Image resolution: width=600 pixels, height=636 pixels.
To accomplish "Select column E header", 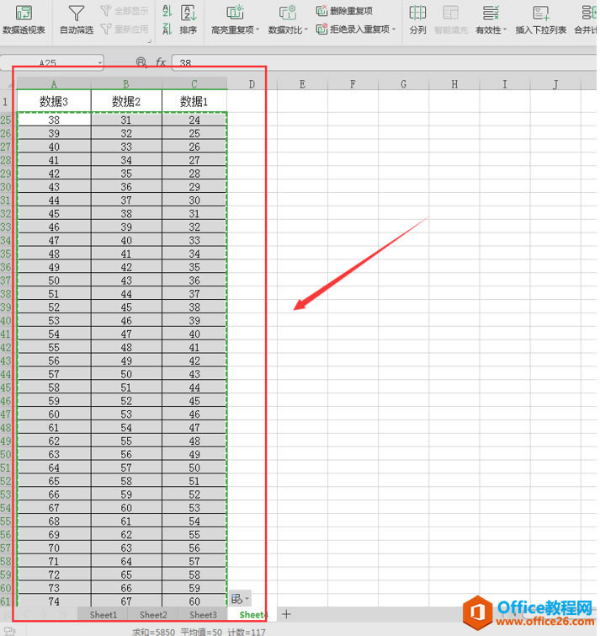I will [x=302, y=84].
